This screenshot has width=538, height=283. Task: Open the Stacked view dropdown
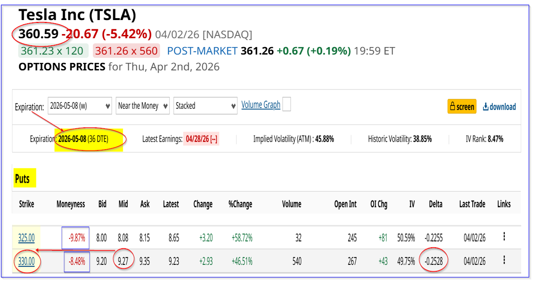point(205,106)
